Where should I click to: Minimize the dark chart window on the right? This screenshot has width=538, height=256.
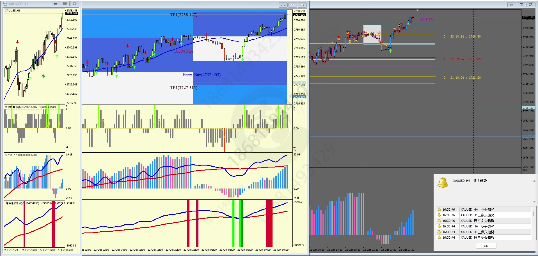pos(512,4)
